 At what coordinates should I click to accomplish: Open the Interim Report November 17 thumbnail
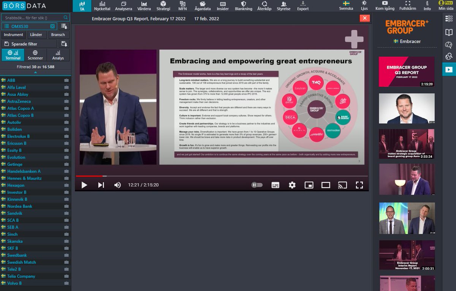(x=407, y=255)
